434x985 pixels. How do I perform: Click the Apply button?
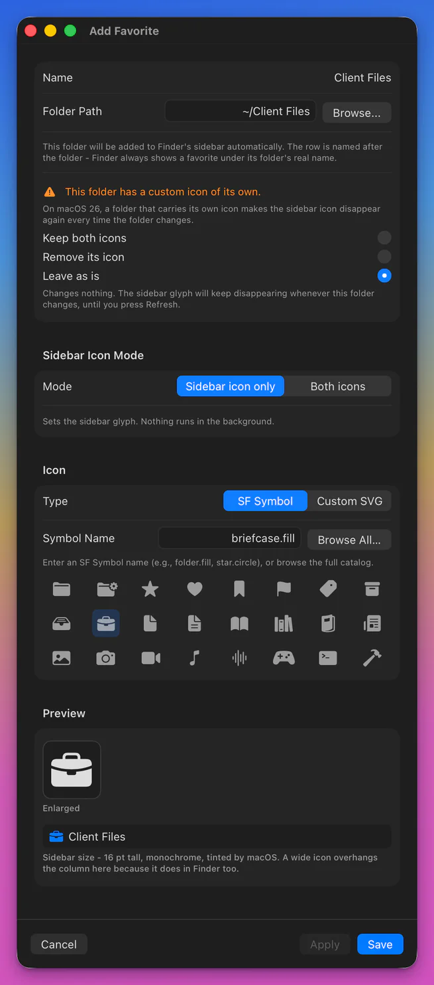click(x=325, y=944)
